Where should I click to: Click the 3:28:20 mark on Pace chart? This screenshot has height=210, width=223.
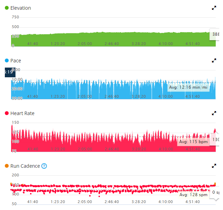tap(138, 96)
